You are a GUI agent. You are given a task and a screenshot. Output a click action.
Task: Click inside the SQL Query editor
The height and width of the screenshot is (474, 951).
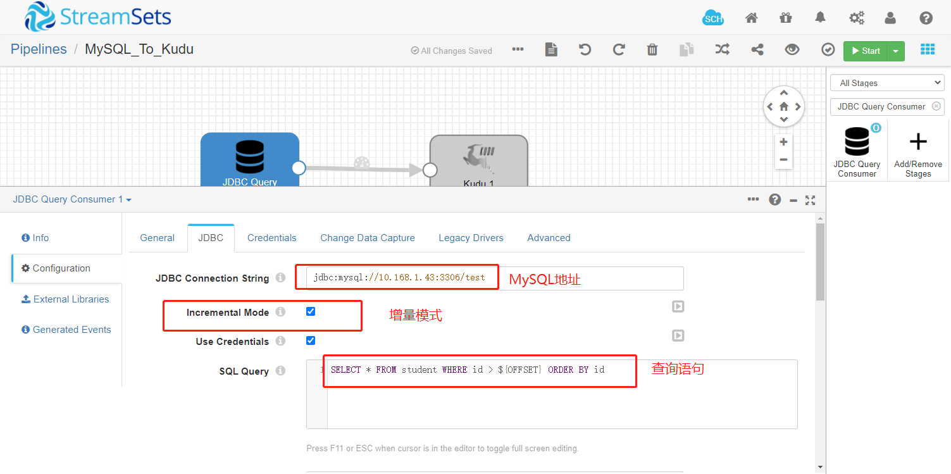[552, 394]
